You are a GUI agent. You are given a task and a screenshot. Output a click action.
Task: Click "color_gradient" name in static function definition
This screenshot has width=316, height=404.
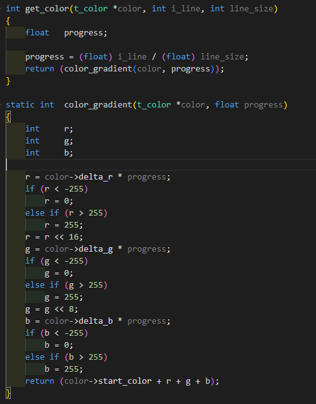[98, 105]
